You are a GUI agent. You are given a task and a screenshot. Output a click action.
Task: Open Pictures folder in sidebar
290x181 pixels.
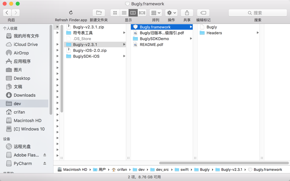(24, 70)
